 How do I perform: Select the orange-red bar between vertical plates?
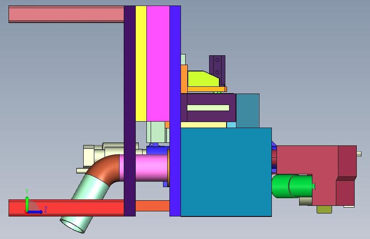152,205
